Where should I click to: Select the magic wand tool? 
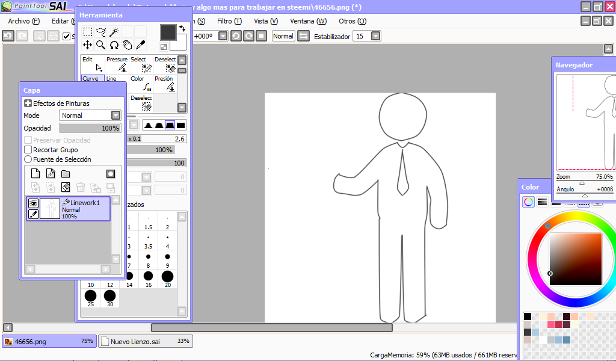click(x=114, y=32)
